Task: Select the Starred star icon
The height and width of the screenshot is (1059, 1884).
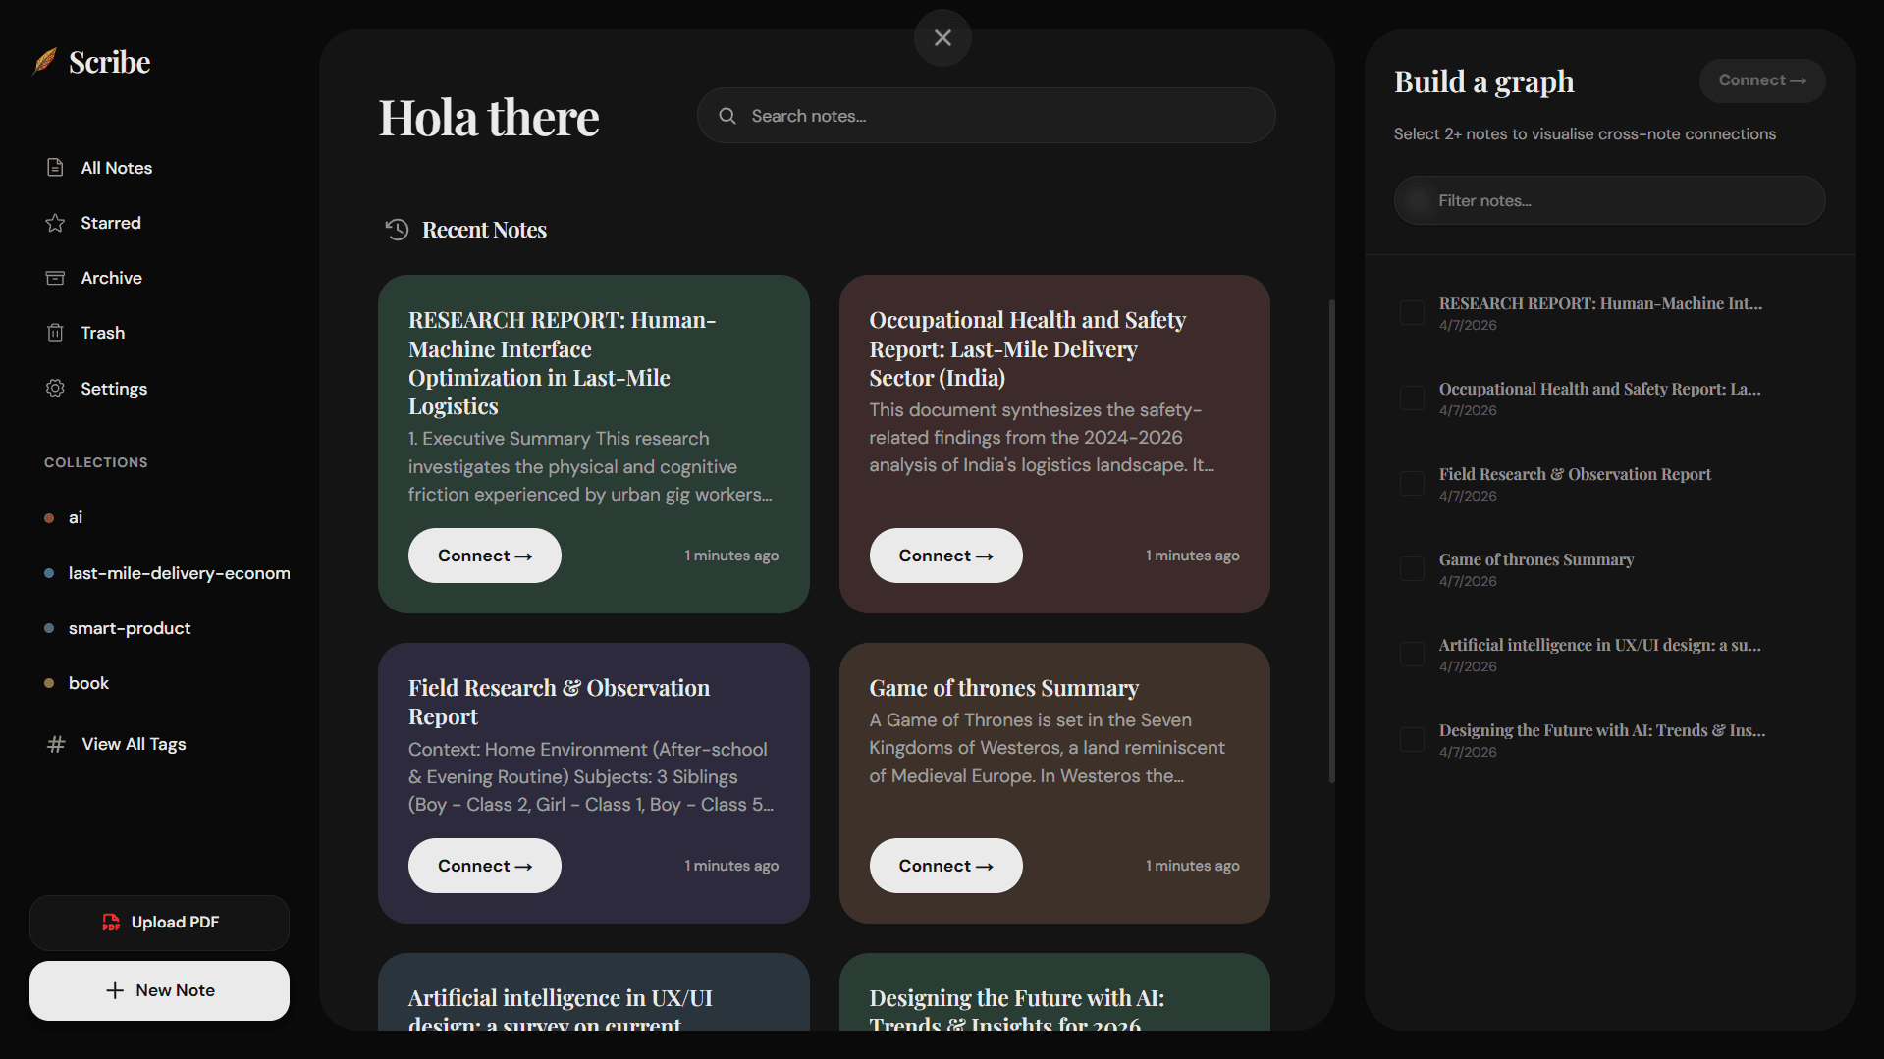Action: coord(55,223)
